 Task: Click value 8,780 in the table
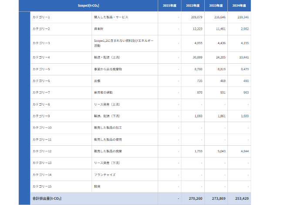(198, 69)
